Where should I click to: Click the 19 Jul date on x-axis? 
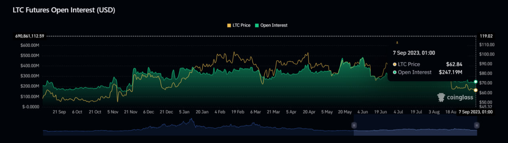pos(416,112)
